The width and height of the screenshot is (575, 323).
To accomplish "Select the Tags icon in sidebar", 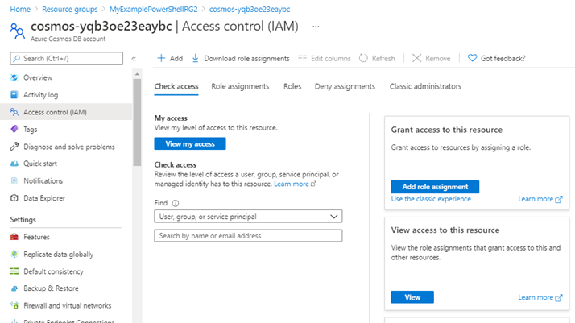I will (14, 129).
